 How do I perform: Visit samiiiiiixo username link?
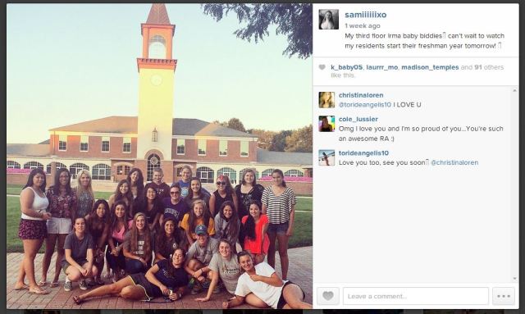pyautogui.click(x=366, y=15)
